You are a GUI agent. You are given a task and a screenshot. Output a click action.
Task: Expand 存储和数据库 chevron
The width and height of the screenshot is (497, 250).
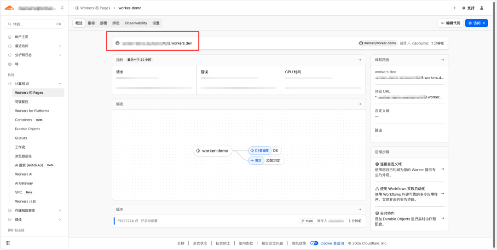60,210
